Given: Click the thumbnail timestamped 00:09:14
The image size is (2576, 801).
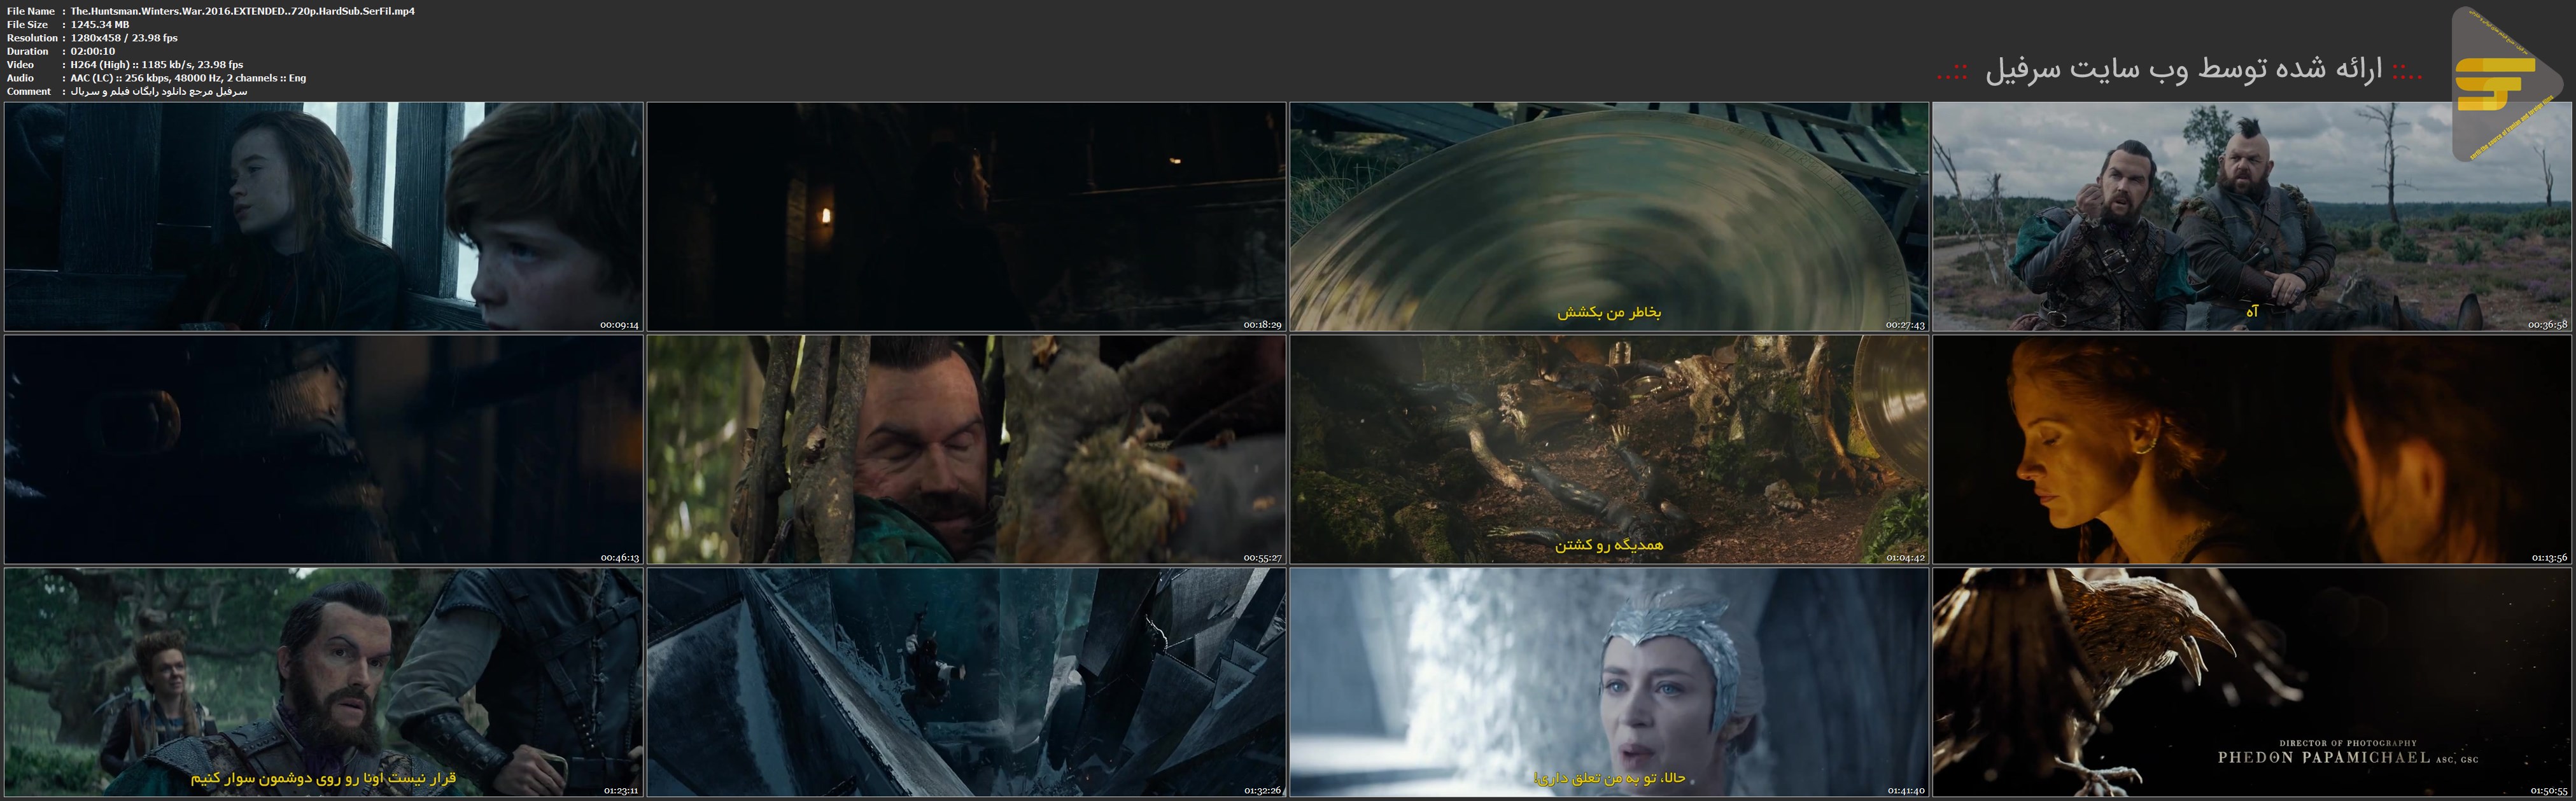Looking at the screenshot, I should [324, 217].
